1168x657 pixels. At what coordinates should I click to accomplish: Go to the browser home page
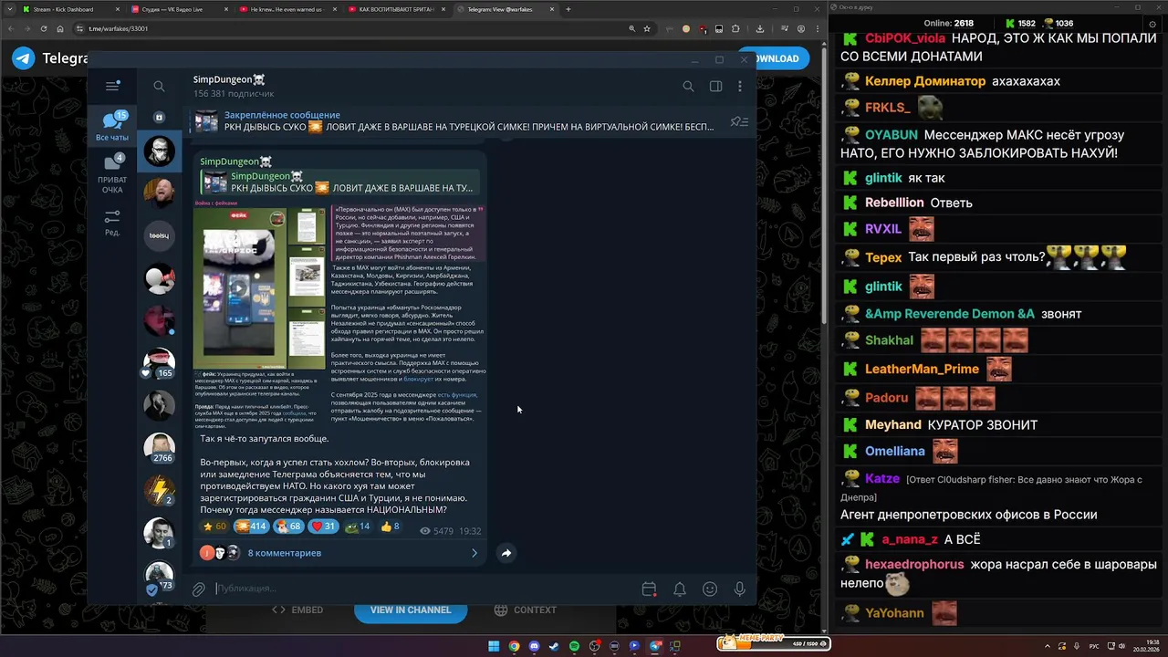[62, 28]
